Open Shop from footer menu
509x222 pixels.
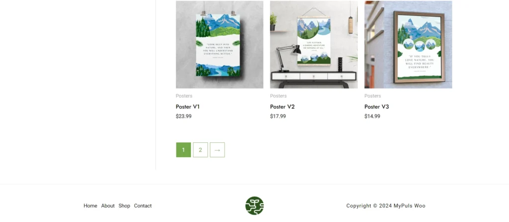pyautogui.click(x=124, y=206)
